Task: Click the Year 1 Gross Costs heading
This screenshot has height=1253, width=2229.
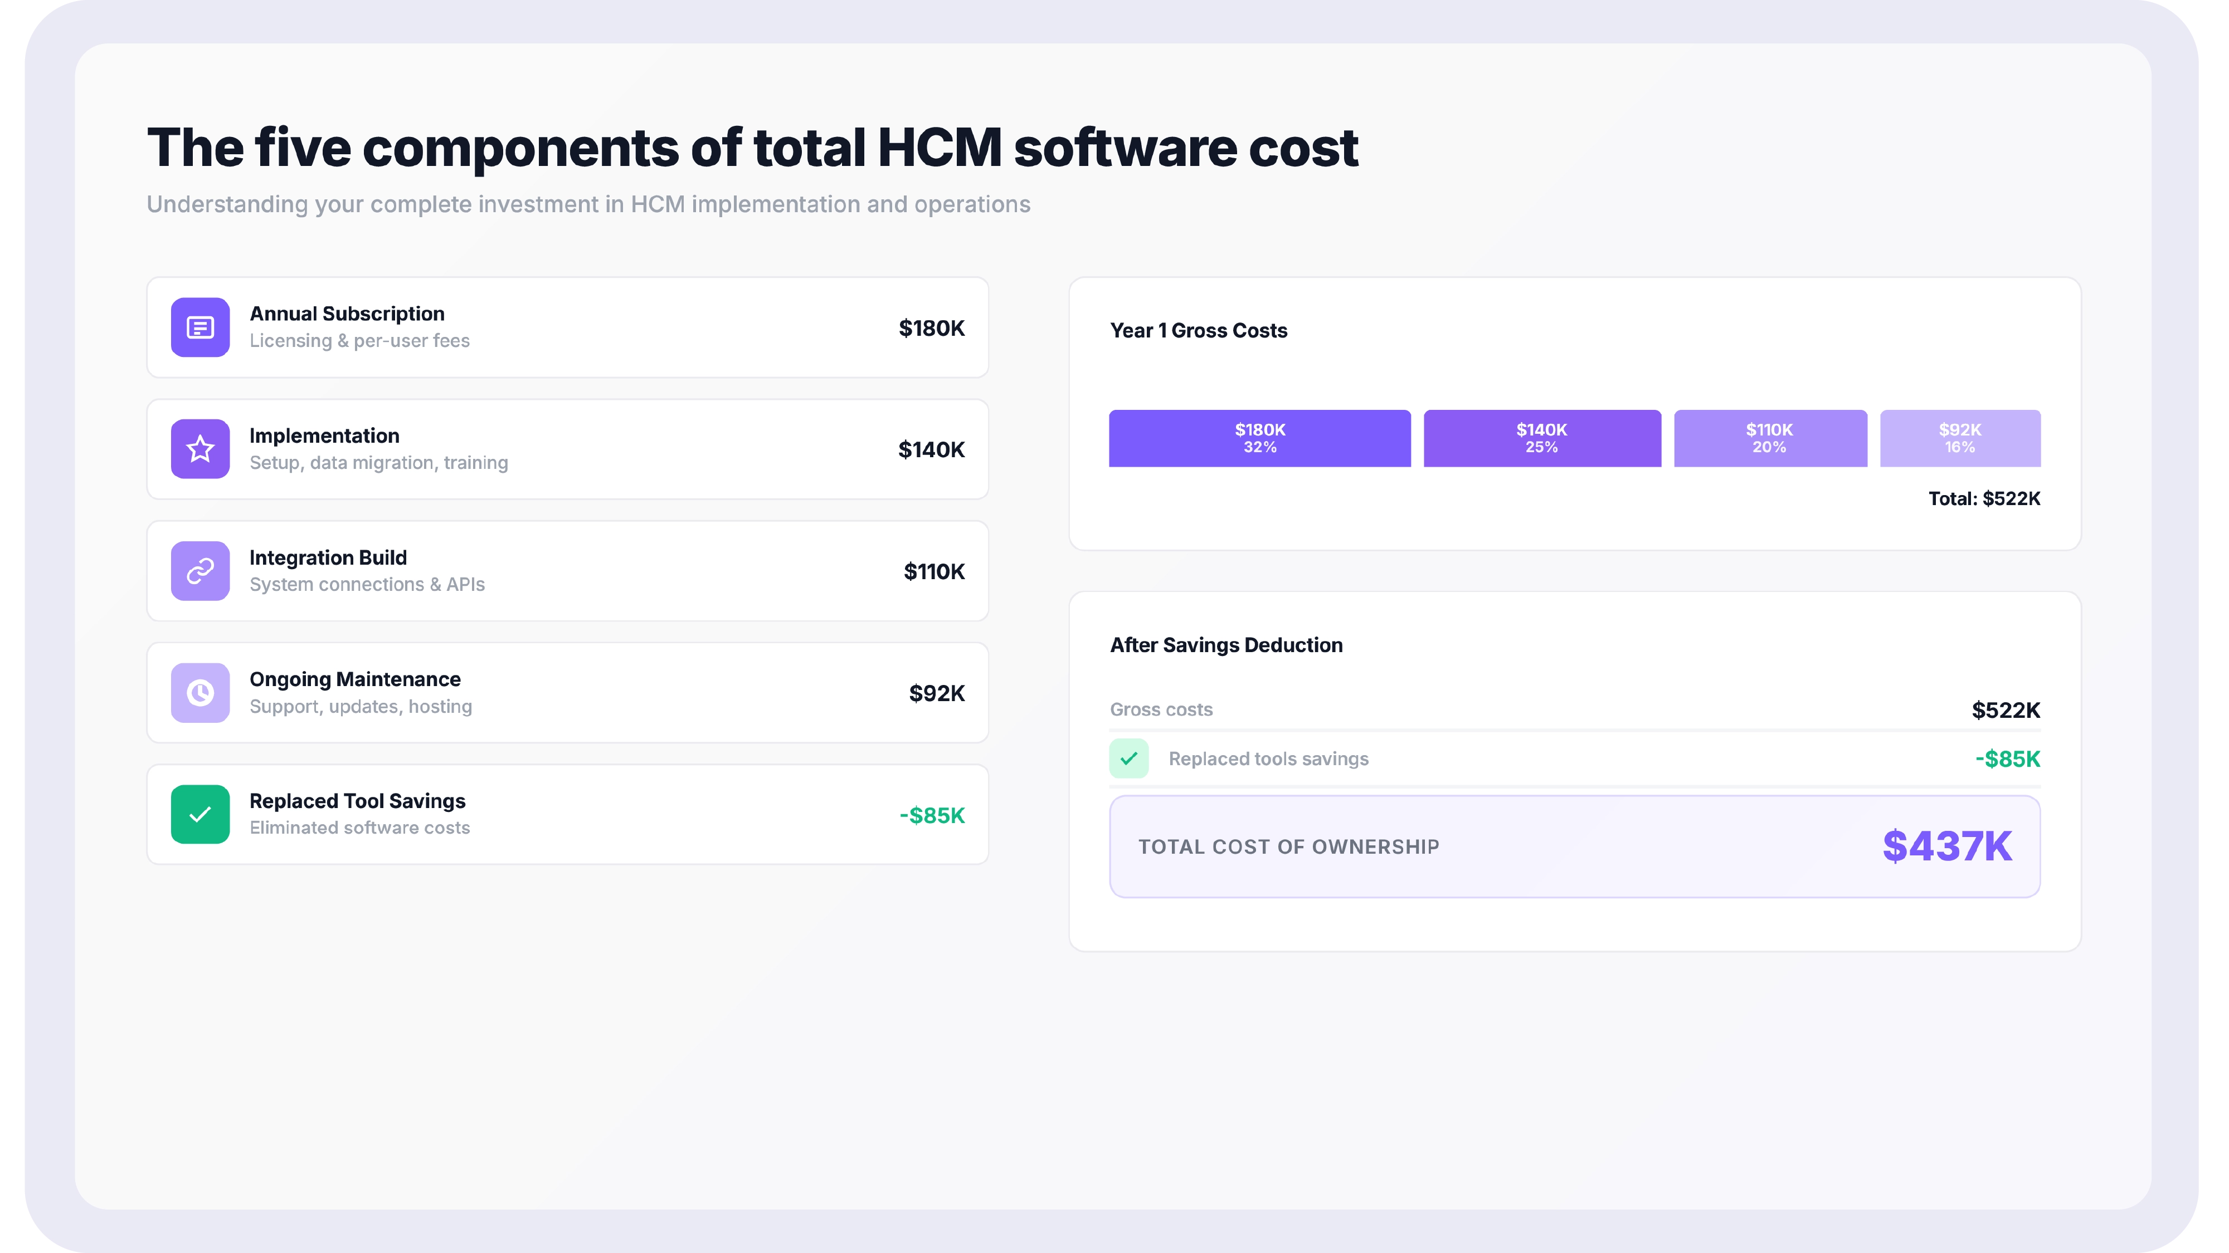Action: tap(1199, 330)
